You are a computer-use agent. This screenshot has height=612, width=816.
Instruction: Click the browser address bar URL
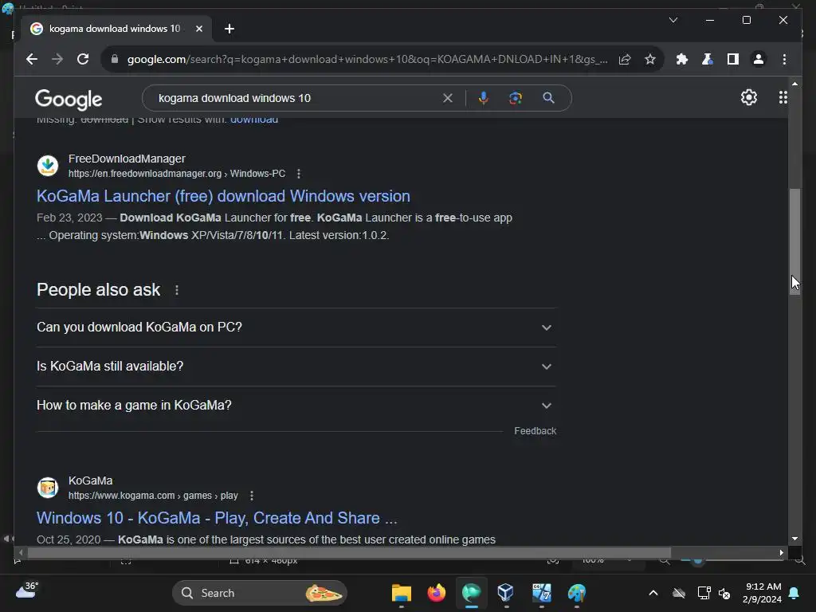point(367,59)
